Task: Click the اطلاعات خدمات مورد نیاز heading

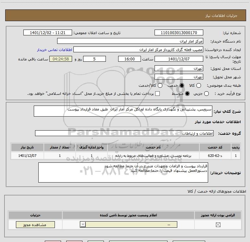Action: (x=218, y=122)
